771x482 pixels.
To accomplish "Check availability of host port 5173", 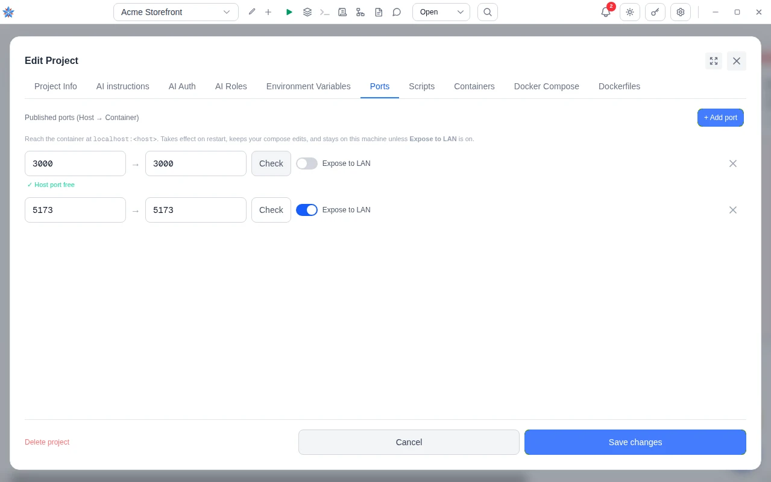I will [271, 210].
